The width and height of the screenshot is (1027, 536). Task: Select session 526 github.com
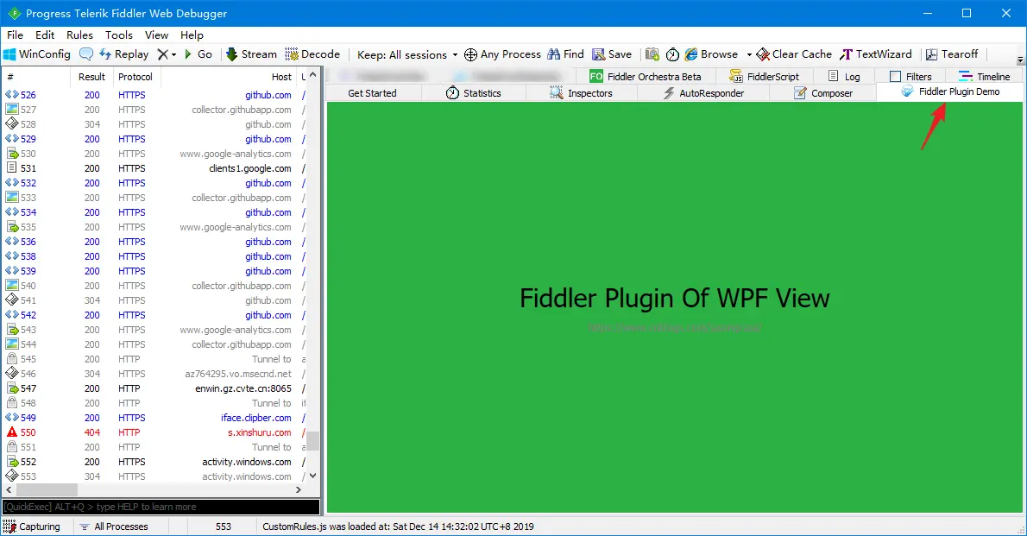click(x=154, y=95)
